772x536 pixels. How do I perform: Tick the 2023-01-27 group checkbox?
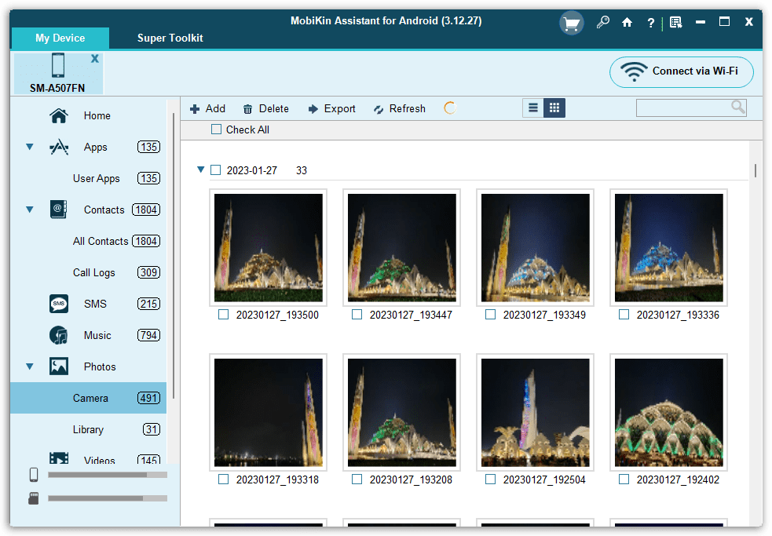point(216,170)
